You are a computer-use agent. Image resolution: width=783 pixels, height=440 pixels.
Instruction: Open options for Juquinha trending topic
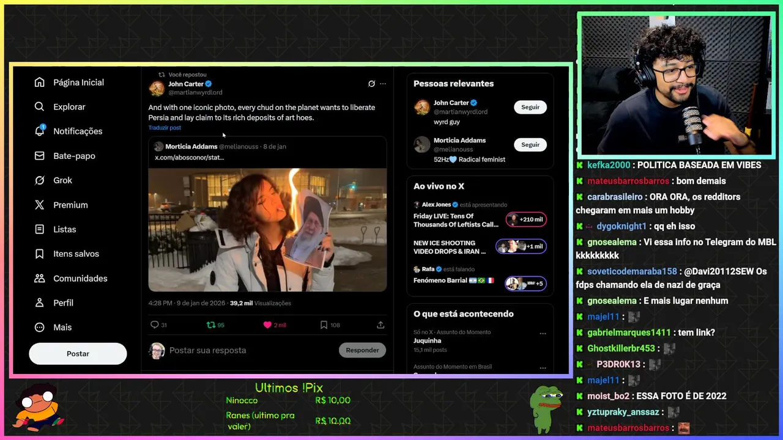[x=543, y=334]
